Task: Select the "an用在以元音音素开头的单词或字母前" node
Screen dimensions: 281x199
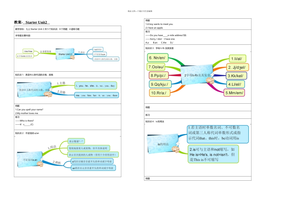Action: 93,168
